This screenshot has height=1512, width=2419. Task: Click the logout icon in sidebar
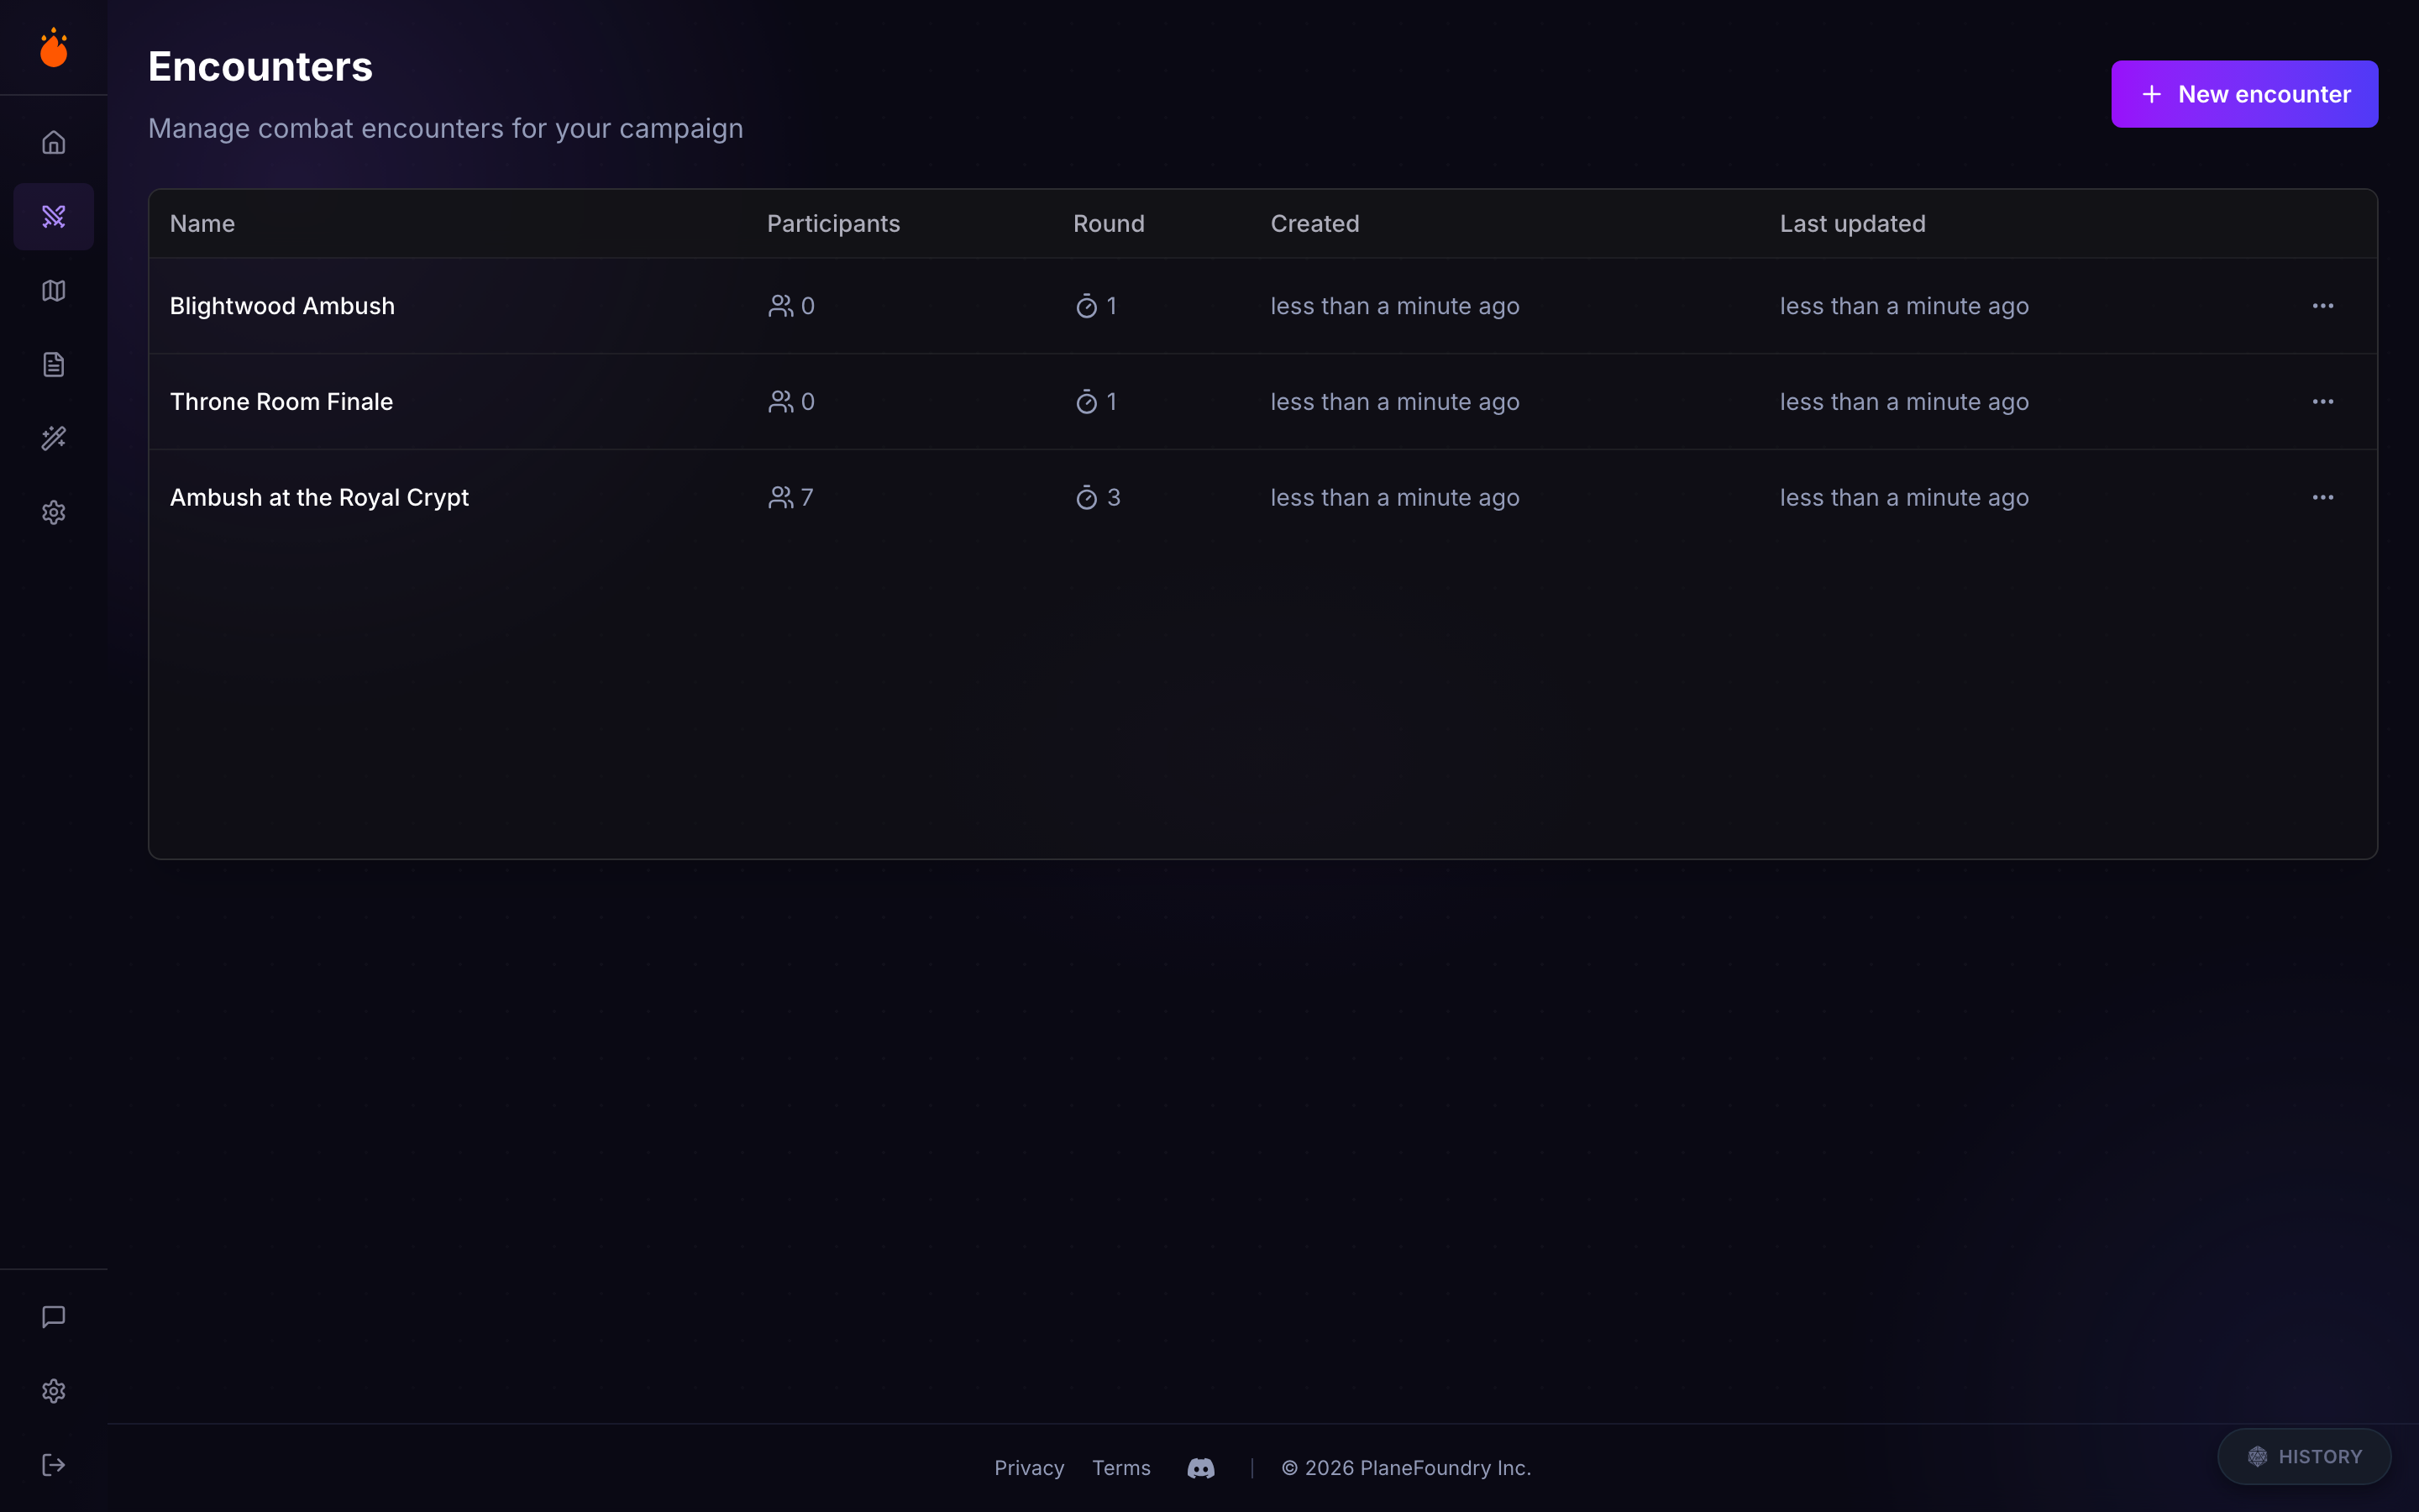(54, 1465)
